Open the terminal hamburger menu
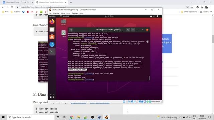This screenshot has height=120, width=214. point(133,30)
